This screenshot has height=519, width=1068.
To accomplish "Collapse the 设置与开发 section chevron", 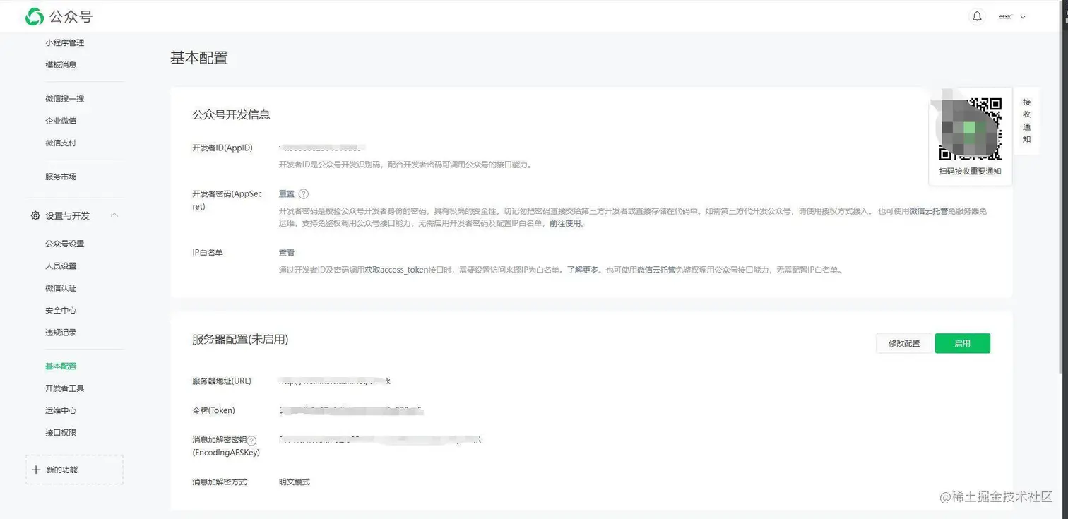I will pyautogui.click(x=114, y=215).
